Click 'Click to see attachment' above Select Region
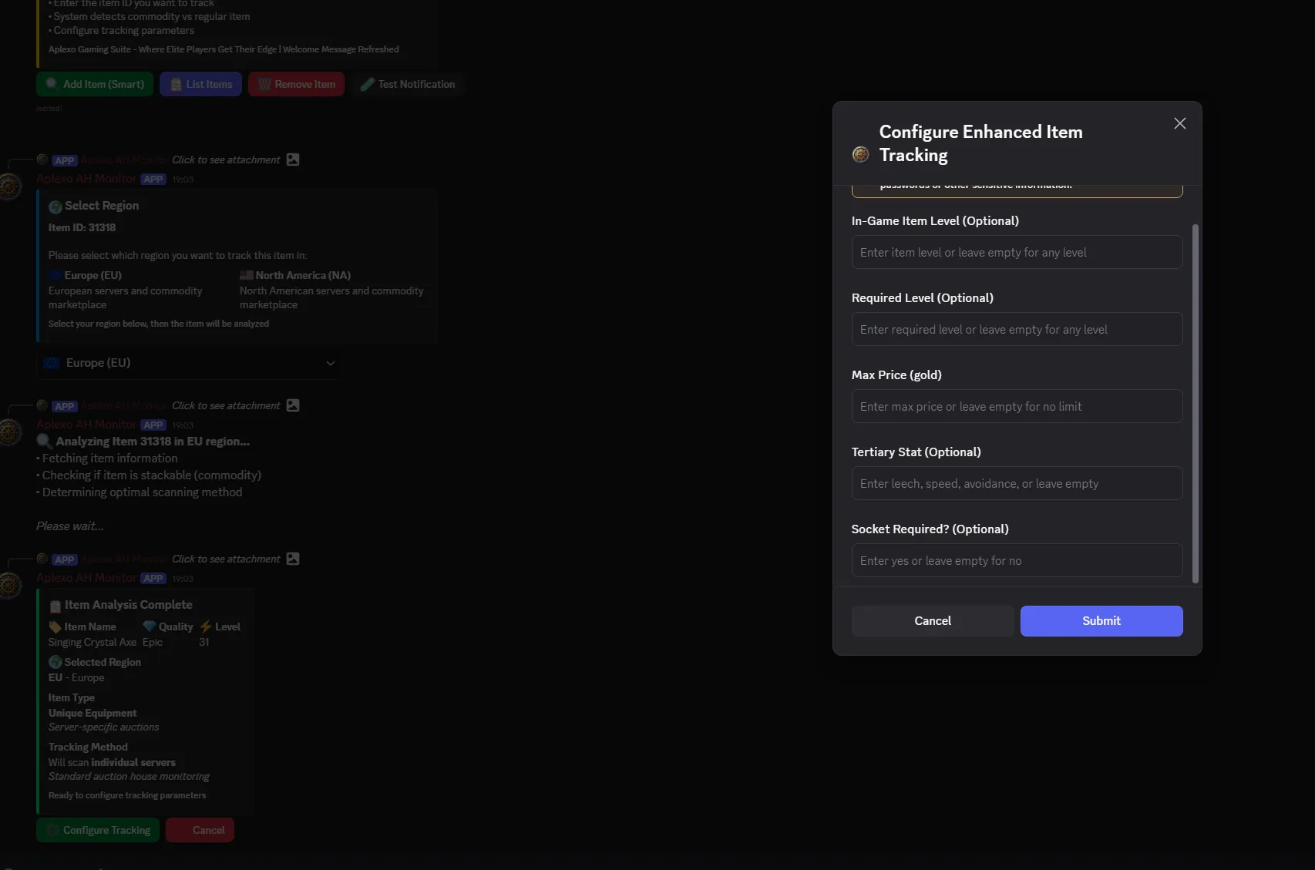 coord(226,160)
